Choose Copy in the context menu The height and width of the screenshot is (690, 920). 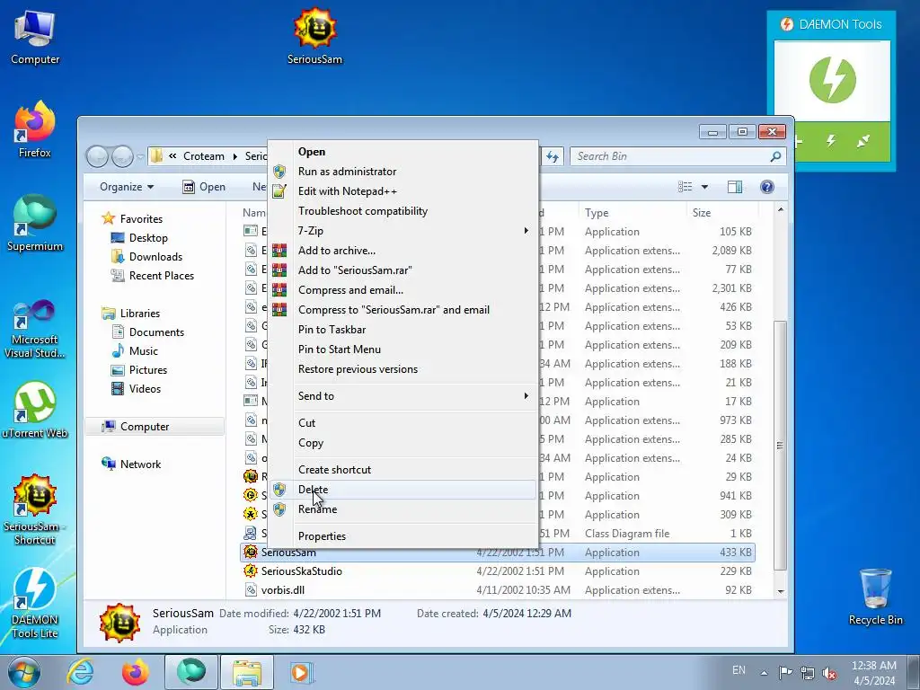pos(405,443)
